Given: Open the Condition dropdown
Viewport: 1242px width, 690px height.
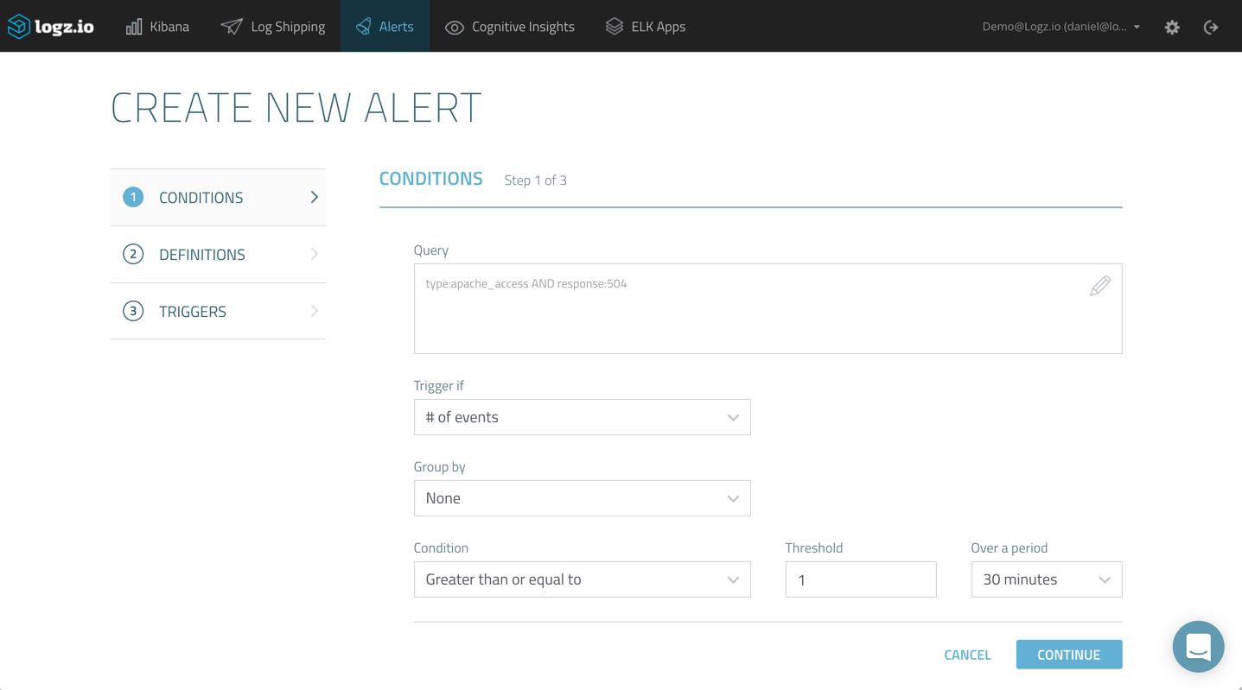Looking at the screenshot, I should coord(582,579).
